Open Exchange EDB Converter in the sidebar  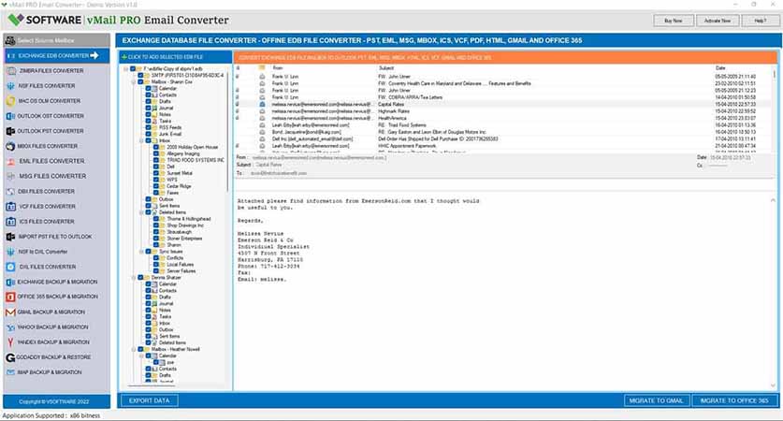(x=56, y=55)
